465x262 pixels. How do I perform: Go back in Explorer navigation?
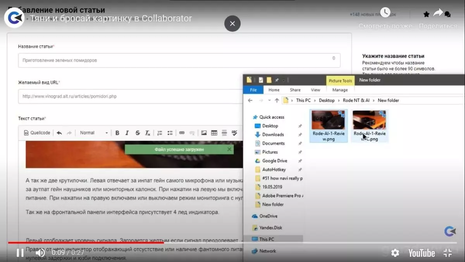(250, 100)
